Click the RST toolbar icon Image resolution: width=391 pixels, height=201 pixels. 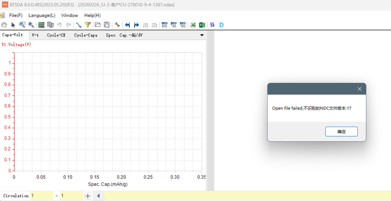(41, 25)
